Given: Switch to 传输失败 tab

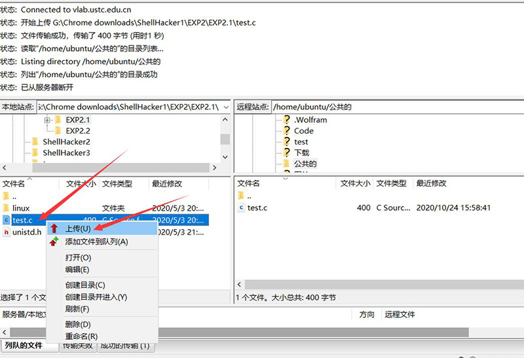Looking at the screenshot, I should click(x=77, y=346).
